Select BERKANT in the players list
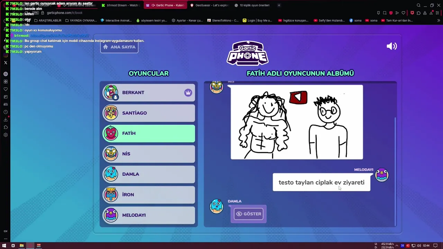This screenshot has width=443, height=249. pos(149,92)
